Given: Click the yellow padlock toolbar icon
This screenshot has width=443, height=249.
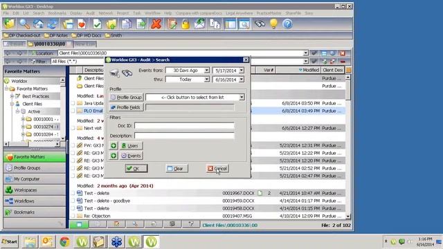Looking at the screenshot, I should [186, 24].
